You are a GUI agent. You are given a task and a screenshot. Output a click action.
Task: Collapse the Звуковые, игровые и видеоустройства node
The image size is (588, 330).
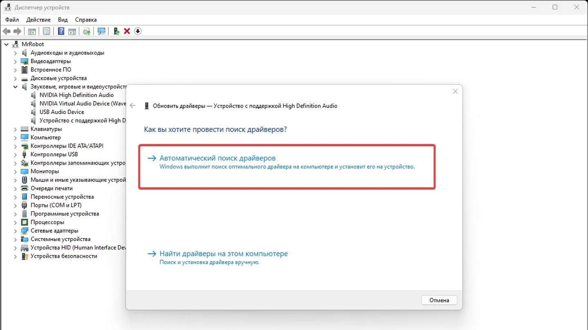tap(16, 87)
